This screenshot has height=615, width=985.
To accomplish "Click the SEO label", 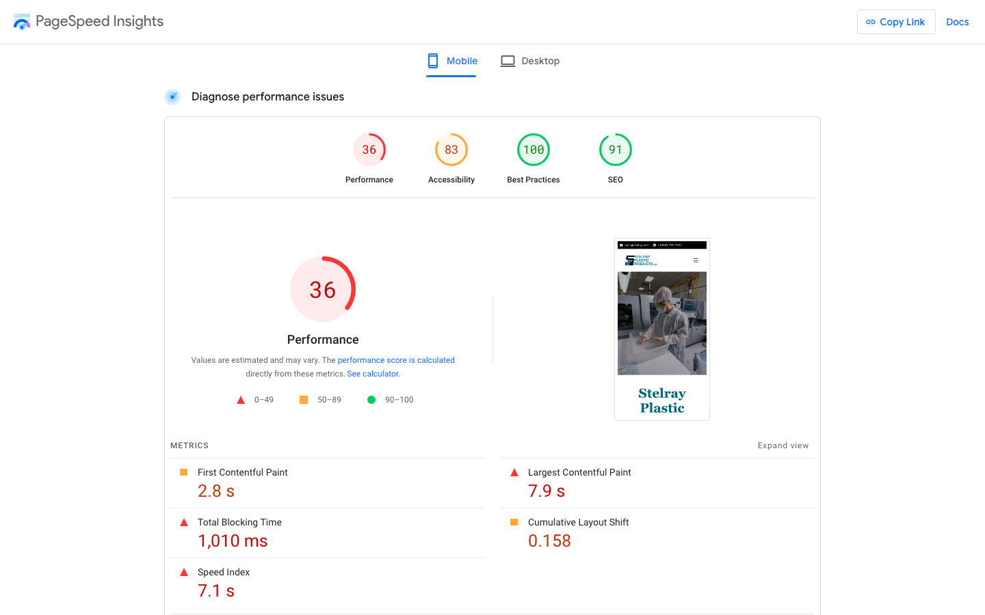I will pyautogui.click(x=616, y=180).
